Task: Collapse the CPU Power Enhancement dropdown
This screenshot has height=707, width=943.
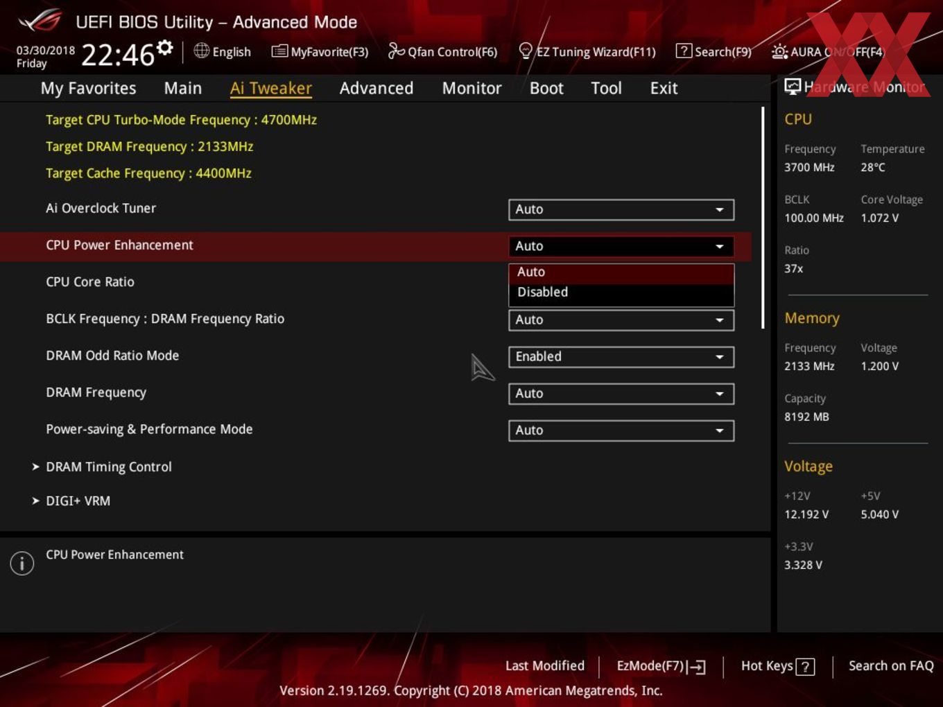Action: [621, 246]
